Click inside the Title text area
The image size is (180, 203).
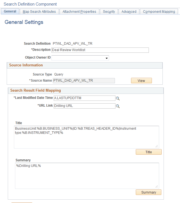point(87,137)
